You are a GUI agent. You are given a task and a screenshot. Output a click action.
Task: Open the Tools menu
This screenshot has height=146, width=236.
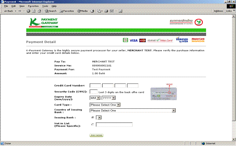click(x=45, y=6)
